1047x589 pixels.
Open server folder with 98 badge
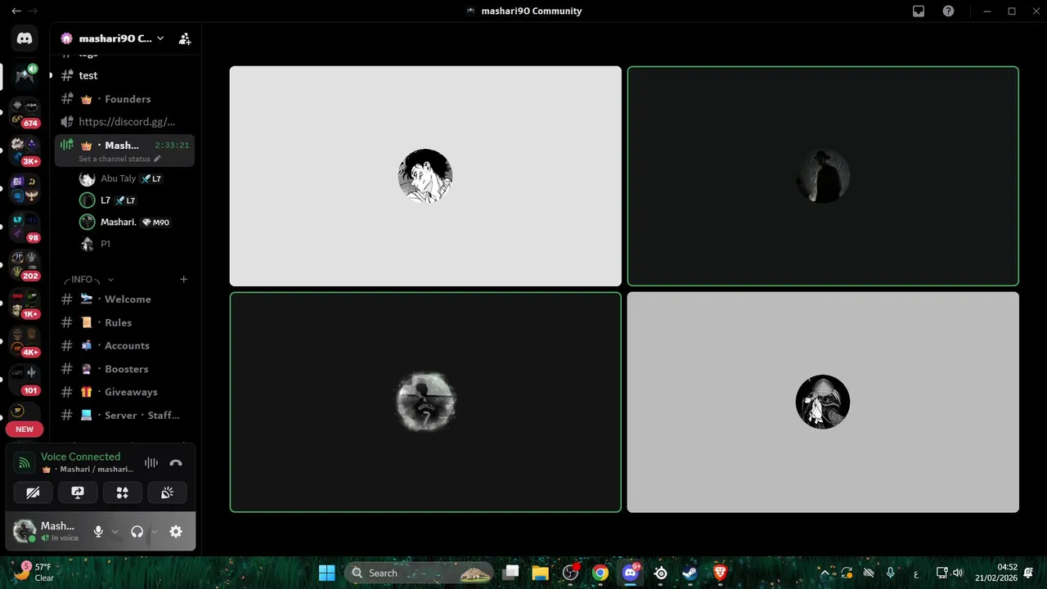point(25,227)
